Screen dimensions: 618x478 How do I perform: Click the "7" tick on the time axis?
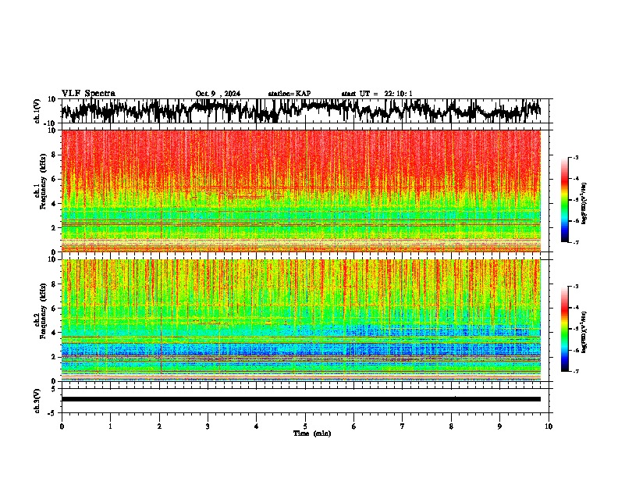tap(403, 426)
